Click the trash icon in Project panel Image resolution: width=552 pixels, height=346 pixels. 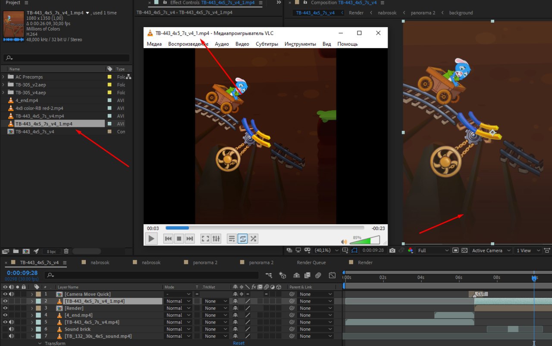click(x=66, y=251)
